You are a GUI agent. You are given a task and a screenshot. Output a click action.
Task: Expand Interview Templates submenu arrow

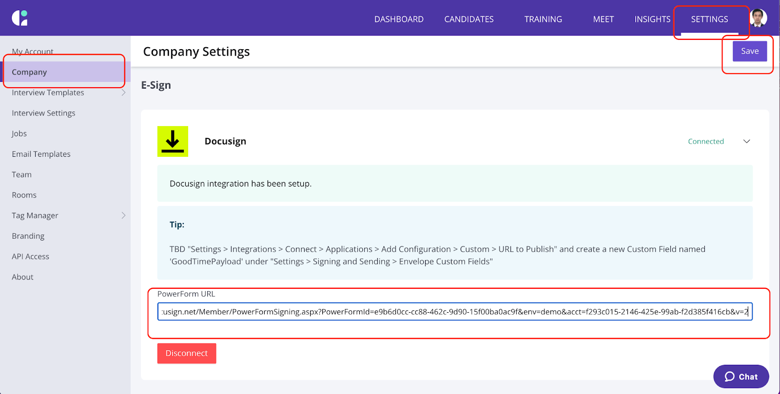point(123,93)
